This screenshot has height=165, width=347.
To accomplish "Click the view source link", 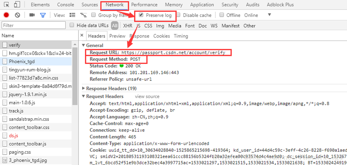I will [147, 97].
